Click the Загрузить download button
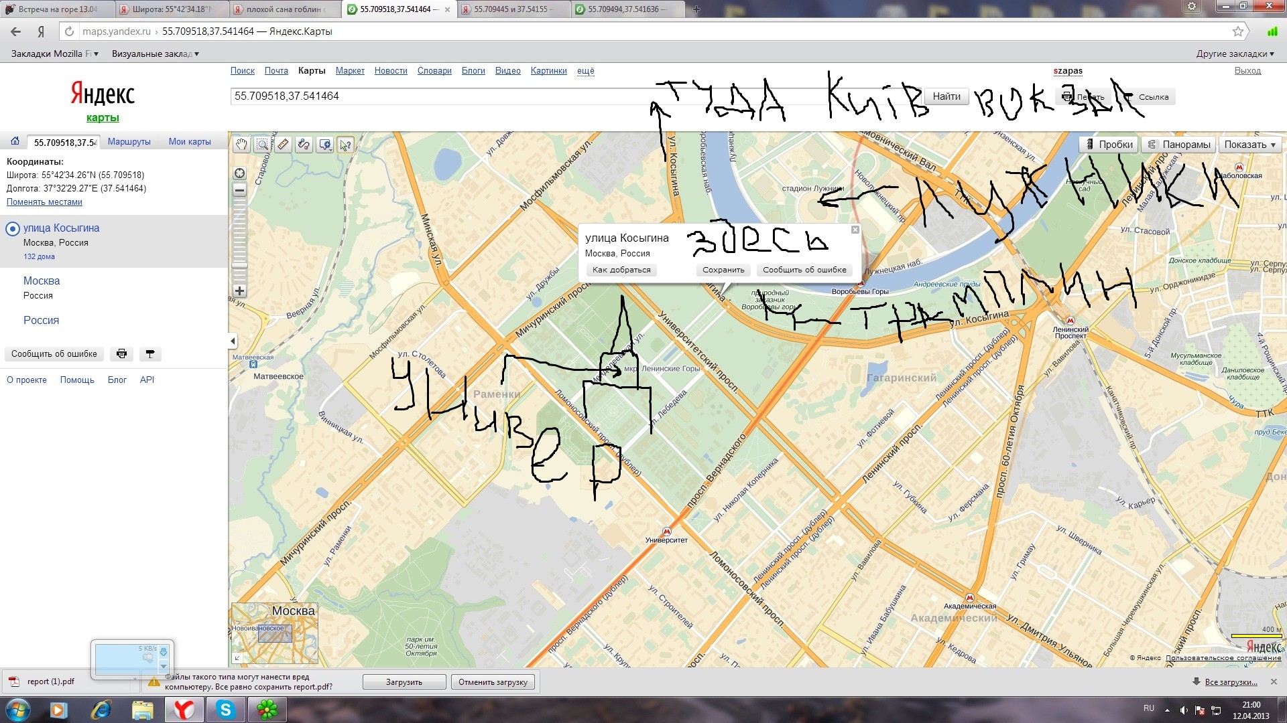 tap(404, 682)
